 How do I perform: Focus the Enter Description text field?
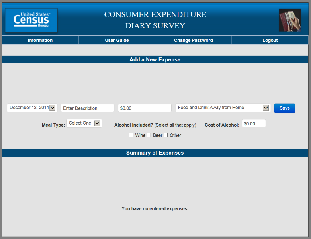point(87,108)
